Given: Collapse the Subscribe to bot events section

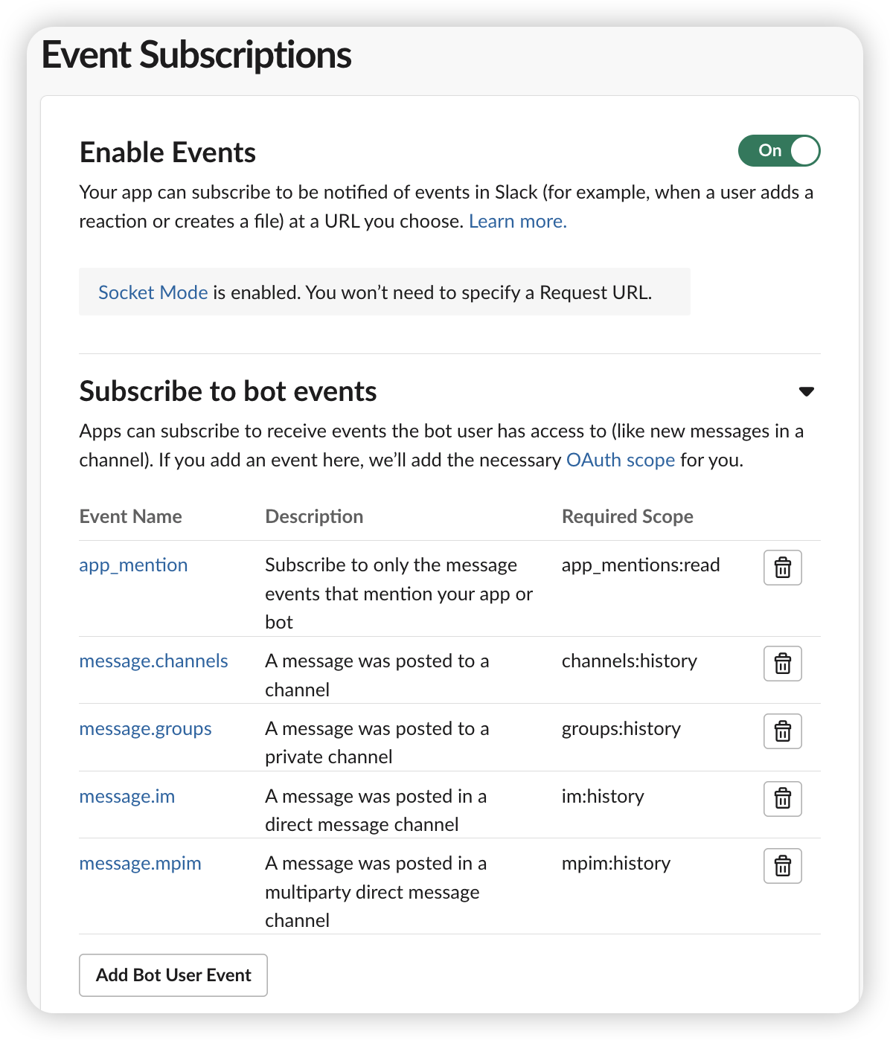Looking at the screenshot, I should [807, 391].
